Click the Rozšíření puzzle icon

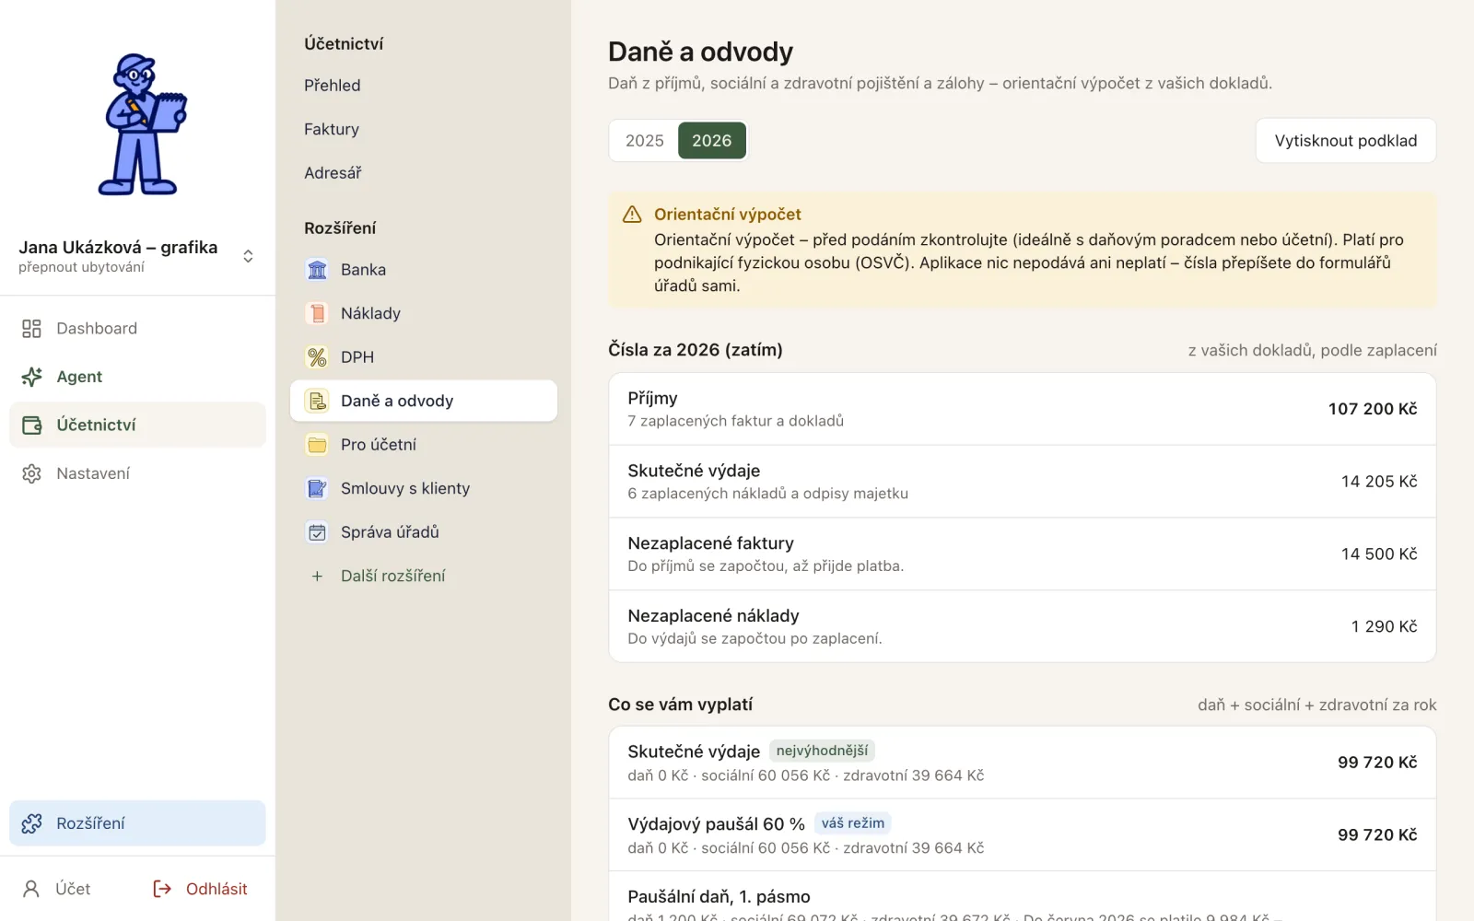[x=31, y=823]
